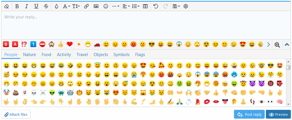
Task: Open the font size dropdown
Action: coord(76,6)
